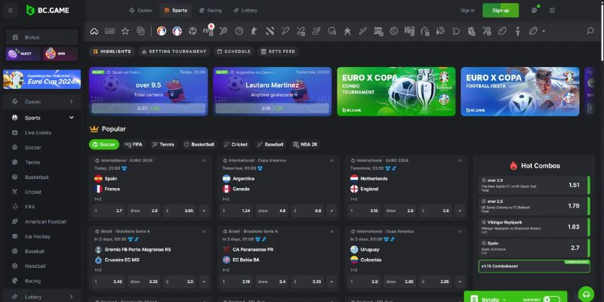The image size is (604, 302).
Task: Switch to the Lottery top tab
Action: coord(245,11)
